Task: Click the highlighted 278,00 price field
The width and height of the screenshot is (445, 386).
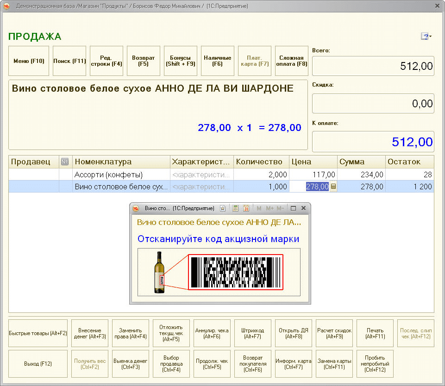Action: coord(317,187)
